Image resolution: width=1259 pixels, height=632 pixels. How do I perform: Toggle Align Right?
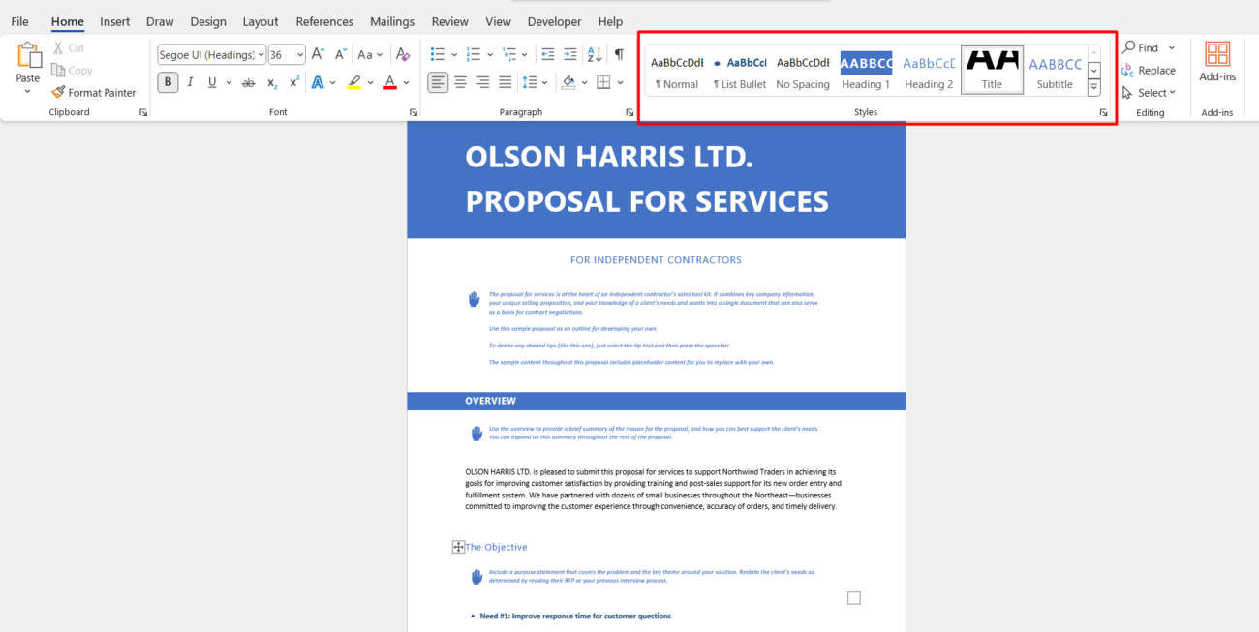coord(483,82)
